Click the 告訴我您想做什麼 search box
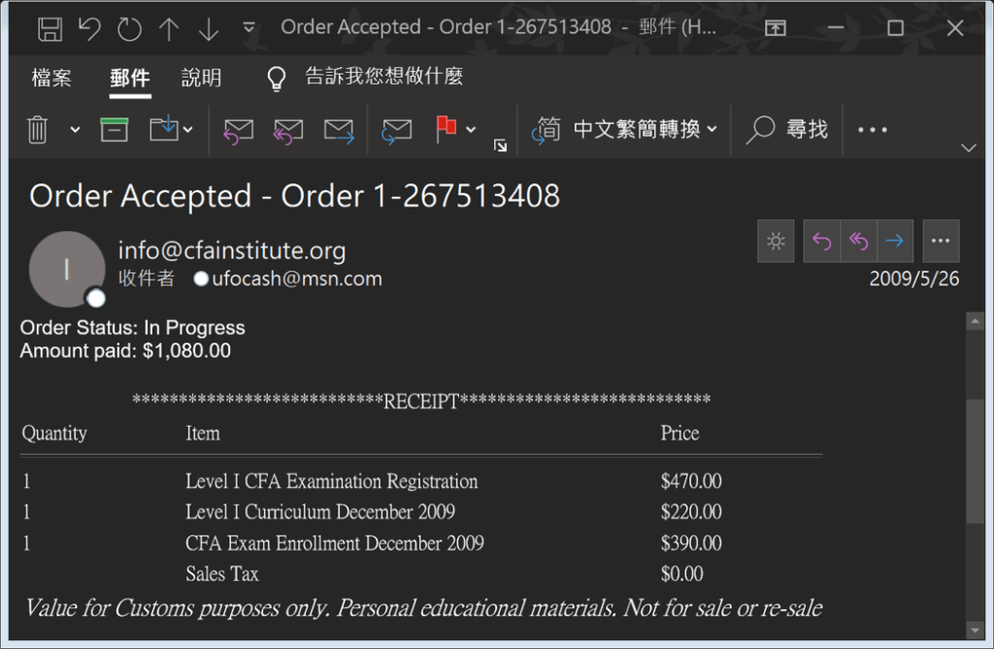994x649 pixels. tap(383, 78)
